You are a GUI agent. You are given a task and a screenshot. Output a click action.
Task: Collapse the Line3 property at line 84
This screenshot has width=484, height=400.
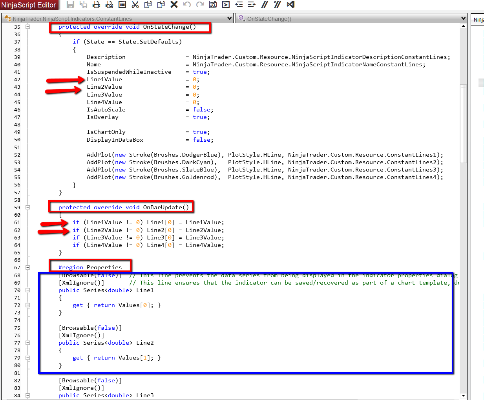click(x=28, y=395)
